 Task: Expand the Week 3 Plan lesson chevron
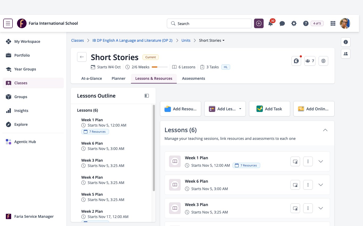[321, 208]
